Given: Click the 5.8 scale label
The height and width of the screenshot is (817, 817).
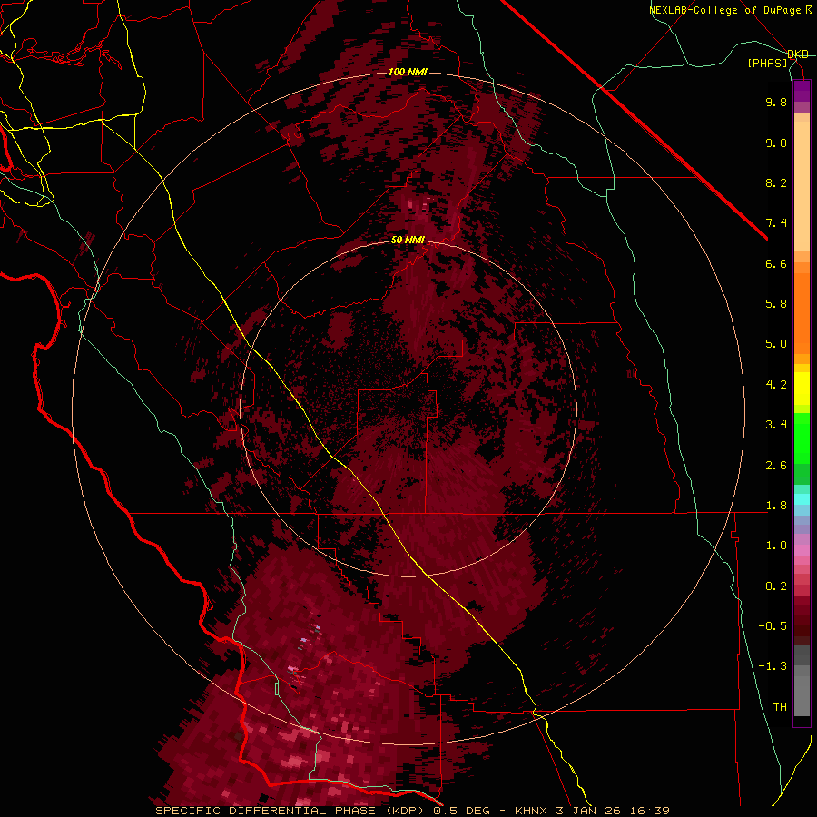Looking at the screenshot, I should [776, 304].
